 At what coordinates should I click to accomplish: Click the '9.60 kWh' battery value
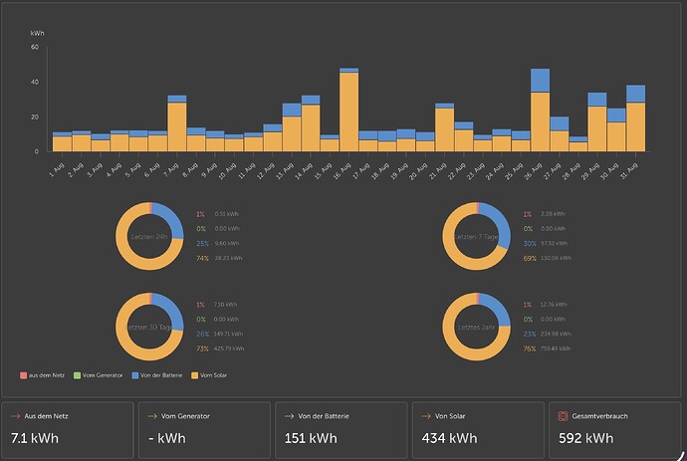227,243
